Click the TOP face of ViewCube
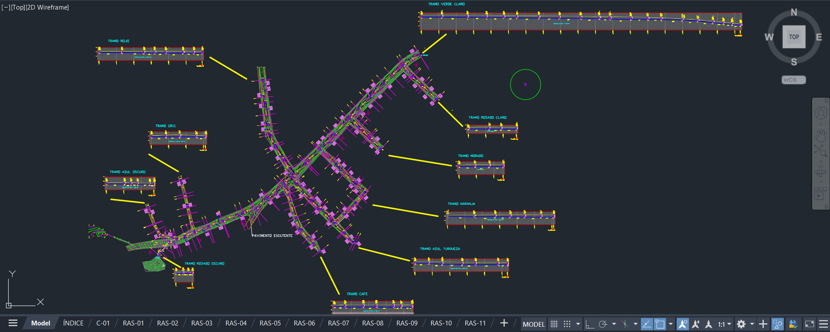Screen dimensions: 830x332 [x=794, y=37]
